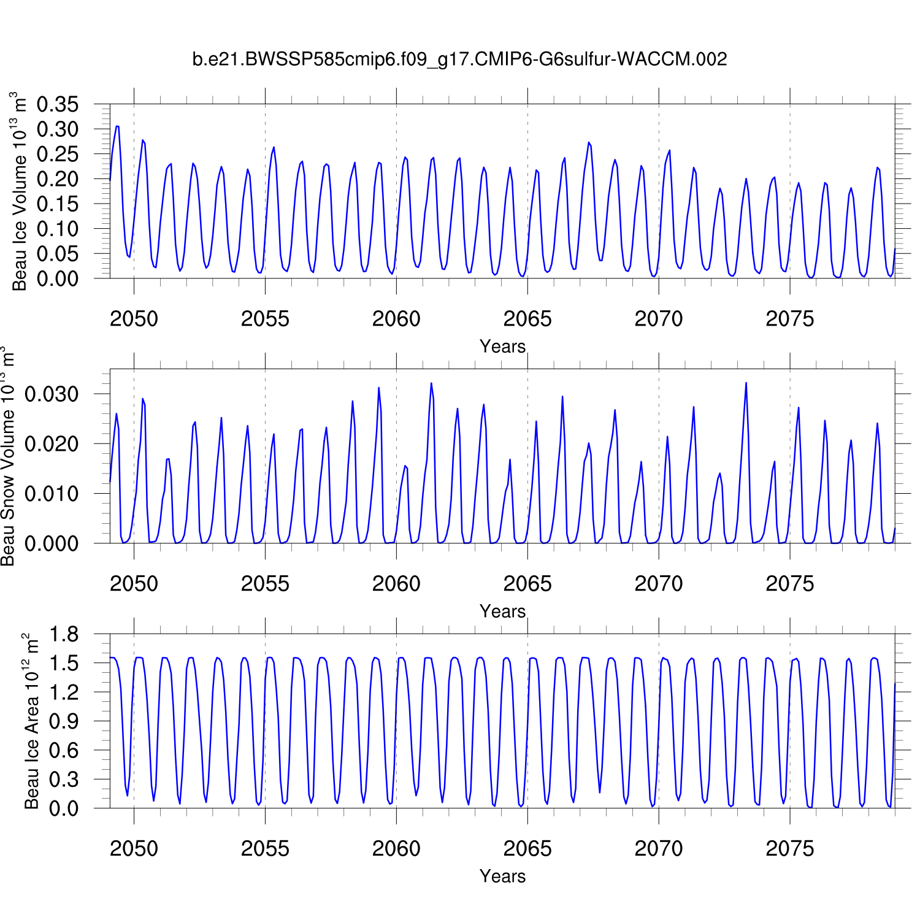Select 2055 tick label on ice area plot
Screen dimensions: 920x920
point(265,849)
